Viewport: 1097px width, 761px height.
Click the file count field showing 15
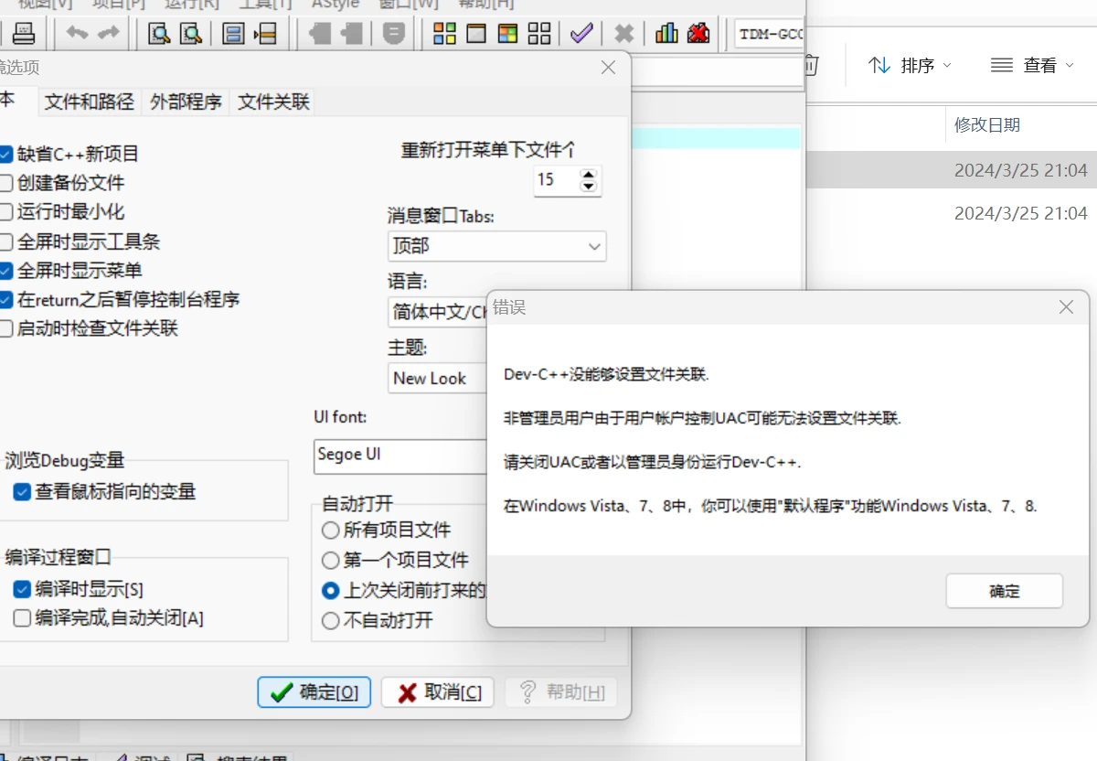point(557,179)
